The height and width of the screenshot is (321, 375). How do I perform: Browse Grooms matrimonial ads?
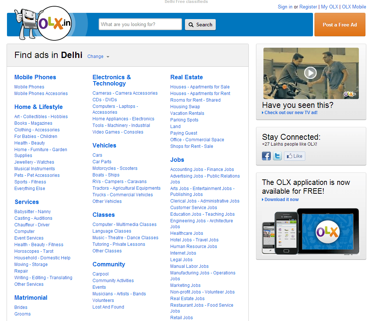pyautogui.click(x=22, y=314)
